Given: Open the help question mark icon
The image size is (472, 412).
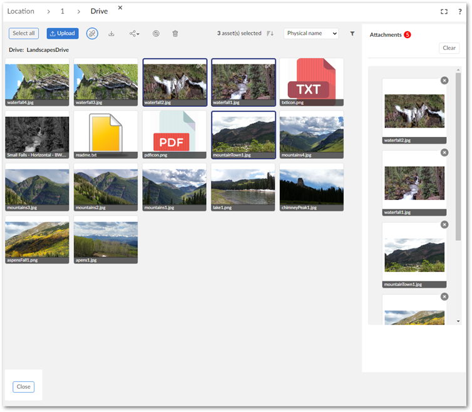Looking at the screenshot, I should [x=460, y=11].
